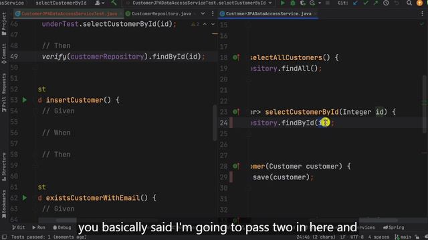Change file encoding UTF-8

(x=356, y=237)
